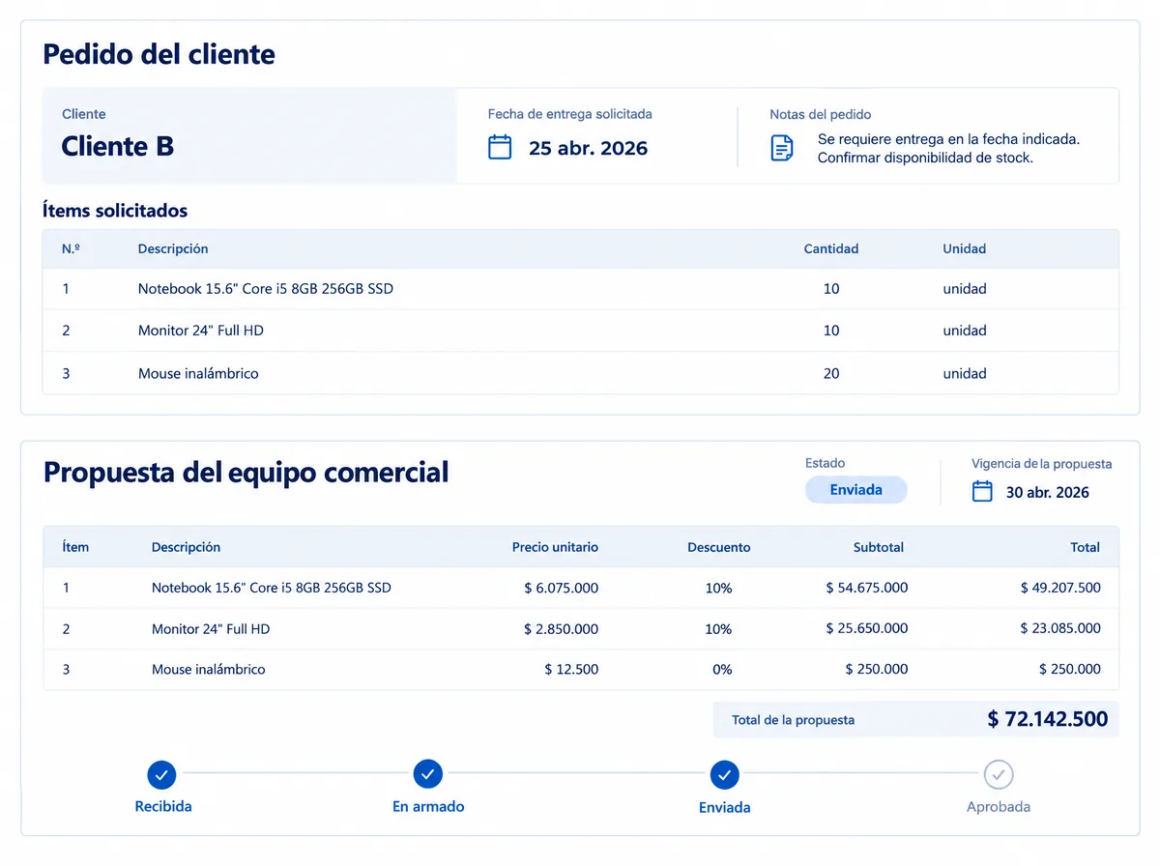This screenshot has width=1160, height=866.
Task: Select Notebook description in proposal table
Action: [272, 588]
